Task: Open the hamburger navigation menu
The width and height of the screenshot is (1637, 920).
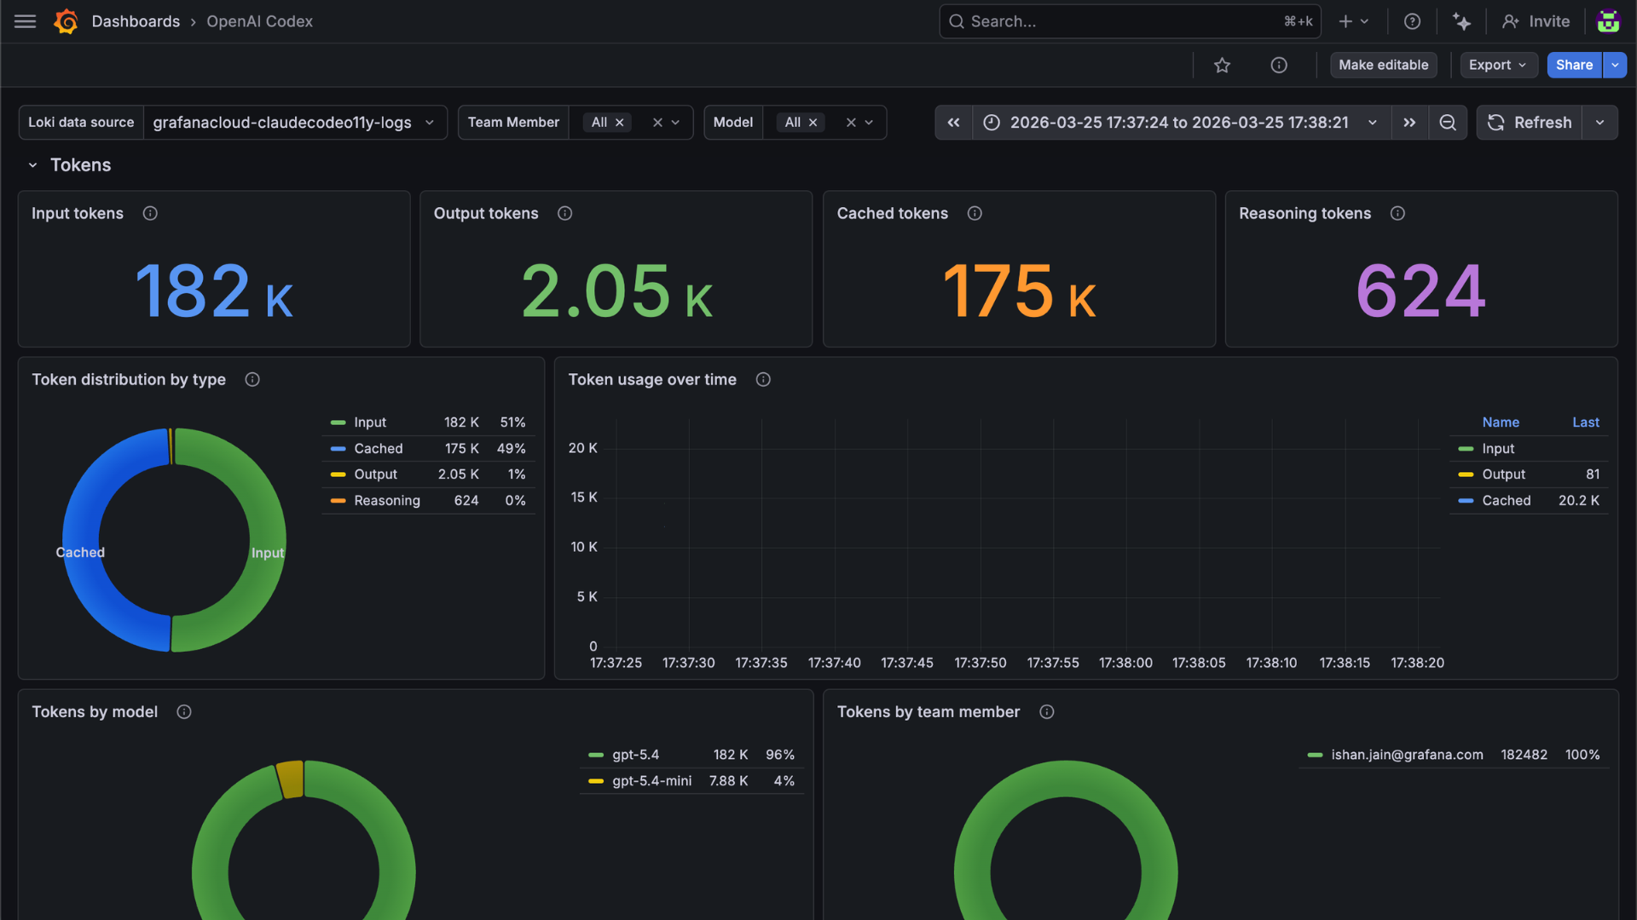Action: tap(26, 21)
